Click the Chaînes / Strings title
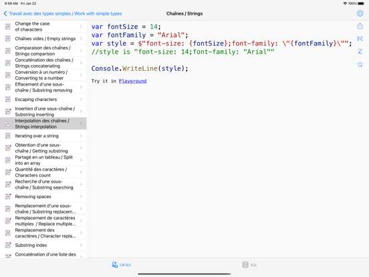369x277 pixels. 184,13
